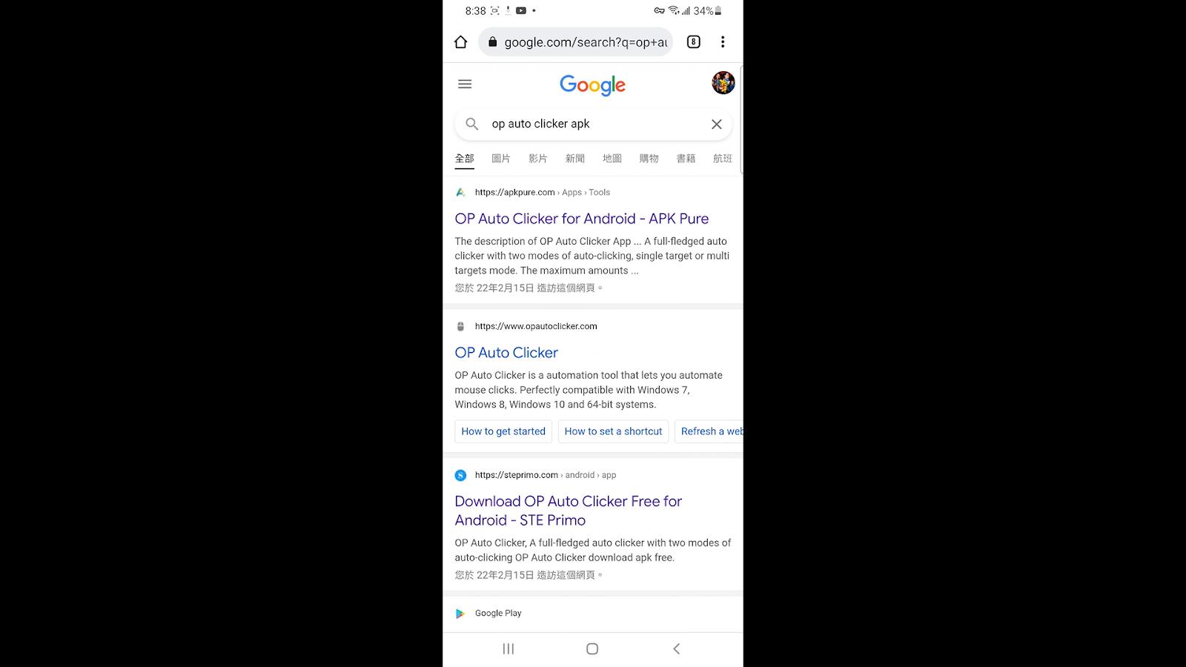Open Chrome three-dot overflow menu
1186x667 pixels.
[x=723, y=42]
